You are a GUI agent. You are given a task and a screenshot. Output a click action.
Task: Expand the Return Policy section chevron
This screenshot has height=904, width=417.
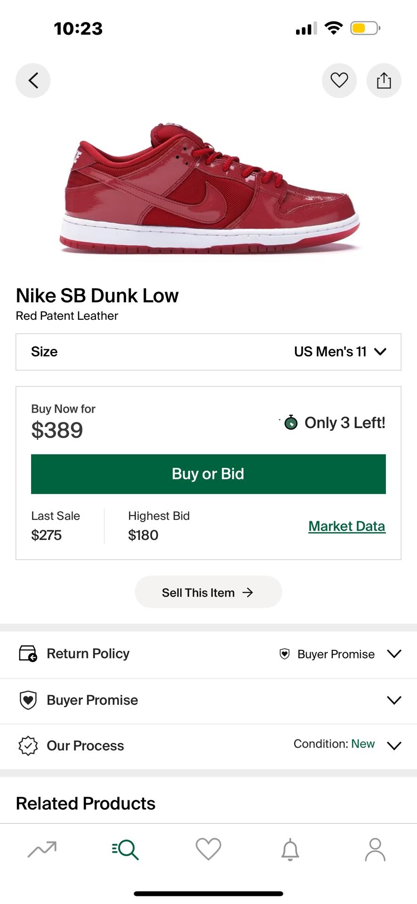coord(394,654)
